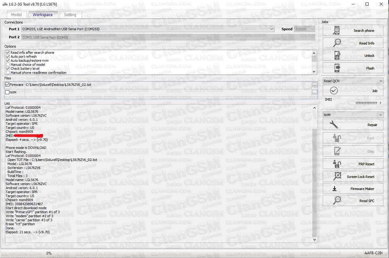Click the Repair wrench icon
Viewport: 389px width, 258px height.
pyautogui.click(x=334, y=125)
